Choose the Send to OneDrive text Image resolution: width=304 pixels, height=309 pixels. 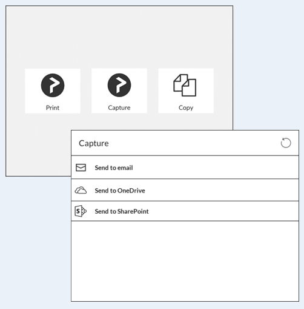coord(120,191)
